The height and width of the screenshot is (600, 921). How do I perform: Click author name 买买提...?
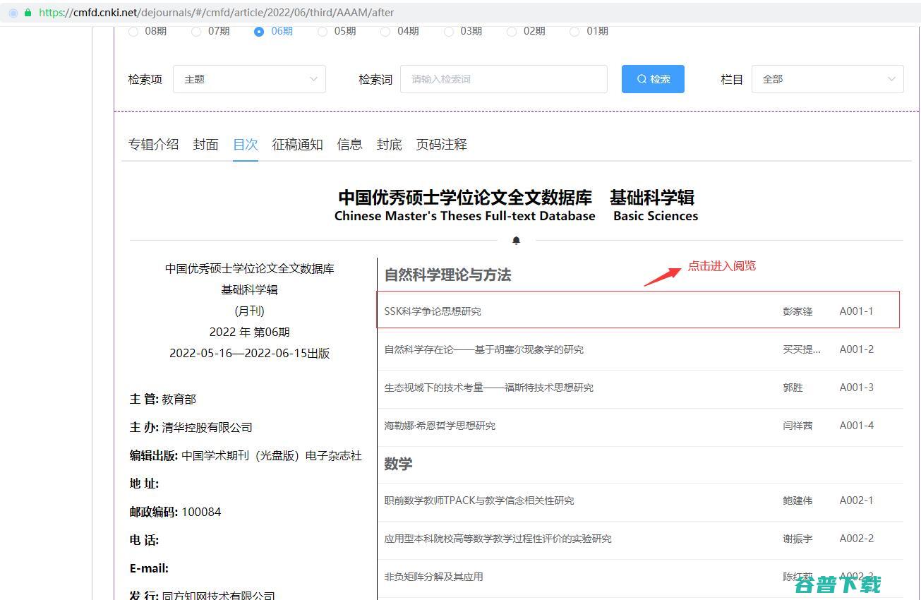(x=802, y=349)
